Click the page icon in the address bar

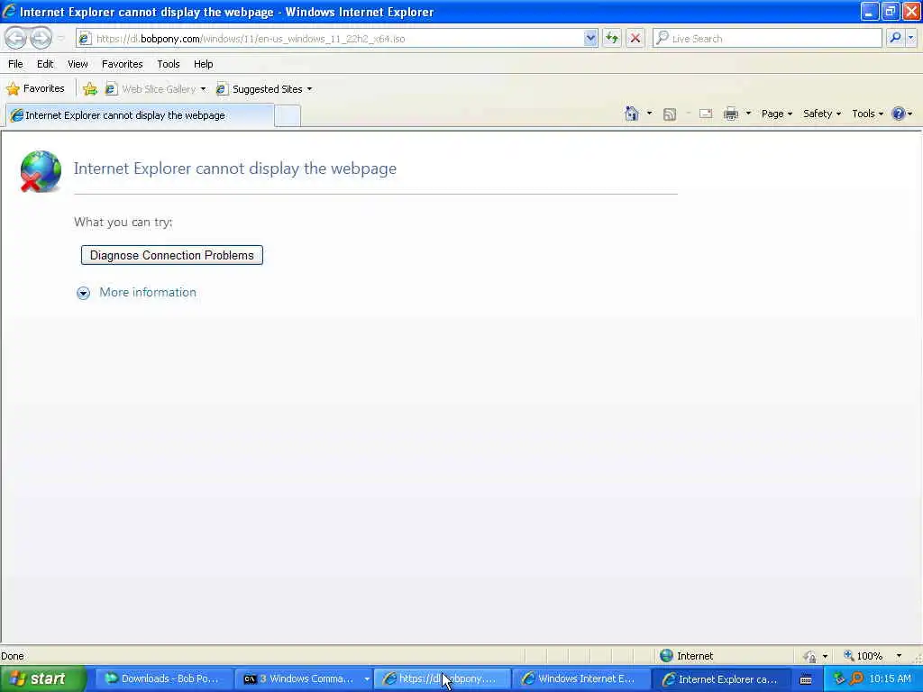(x=85, y=39)
